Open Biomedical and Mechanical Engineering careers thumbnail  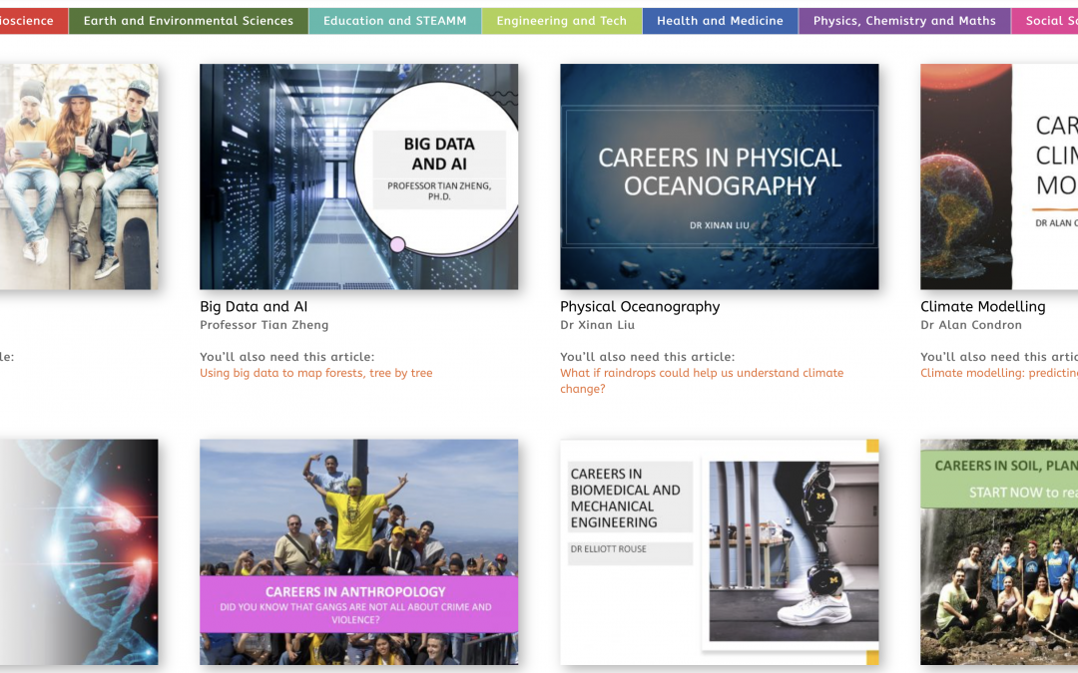[719, 551]
